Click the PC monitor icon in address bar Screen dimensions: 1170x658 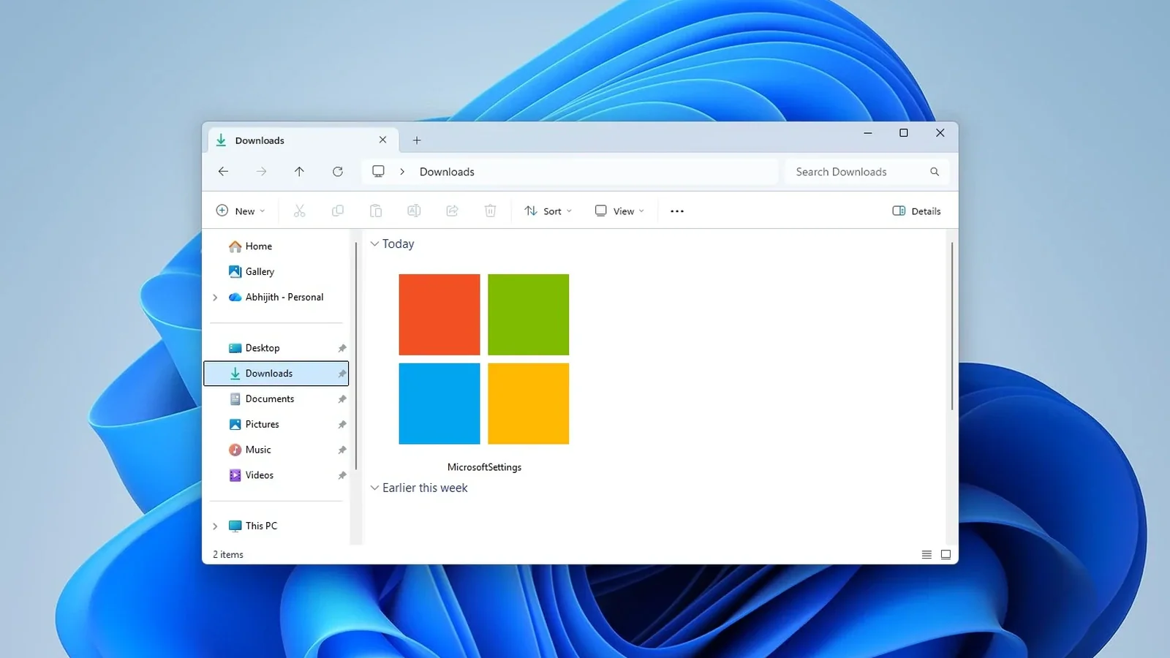(378, 171)
